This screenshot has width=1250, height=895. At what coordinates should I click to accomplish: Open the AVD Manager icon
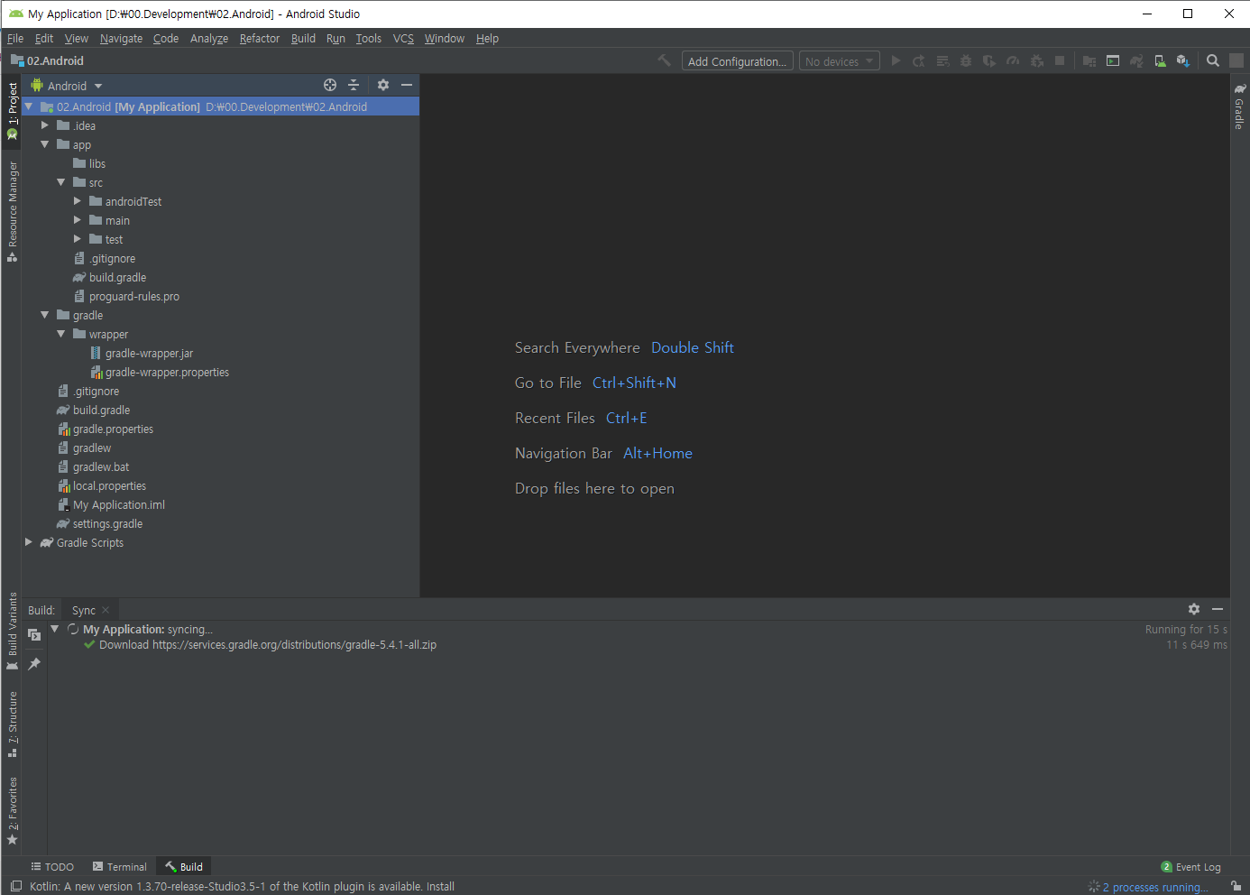click(1160, 60)
